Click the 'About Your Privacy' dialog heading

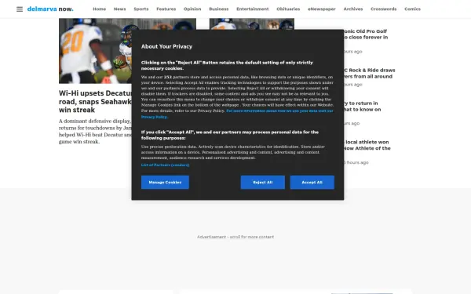[166, 46]
